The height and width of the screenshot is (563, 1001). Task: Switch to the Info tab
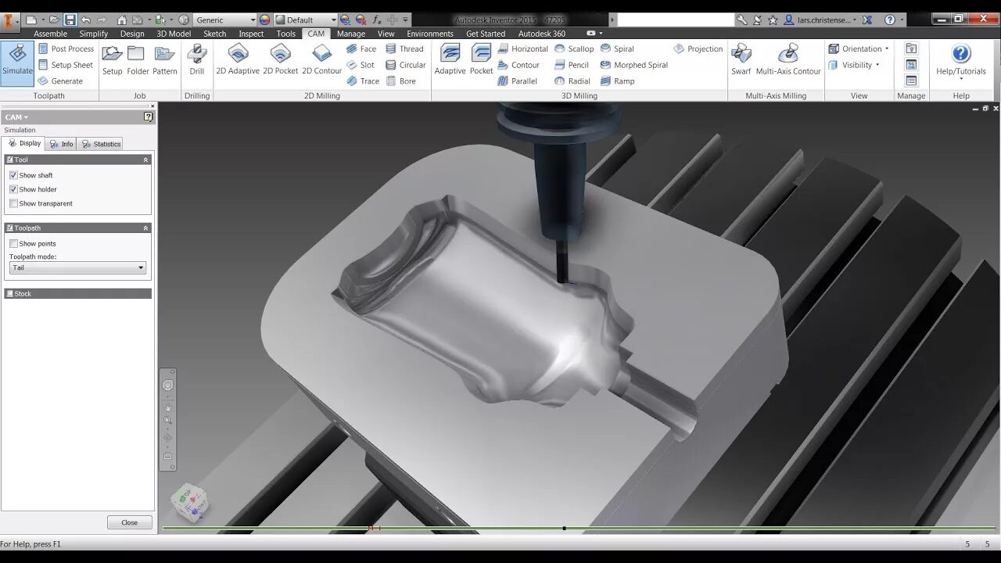[61, 144]
